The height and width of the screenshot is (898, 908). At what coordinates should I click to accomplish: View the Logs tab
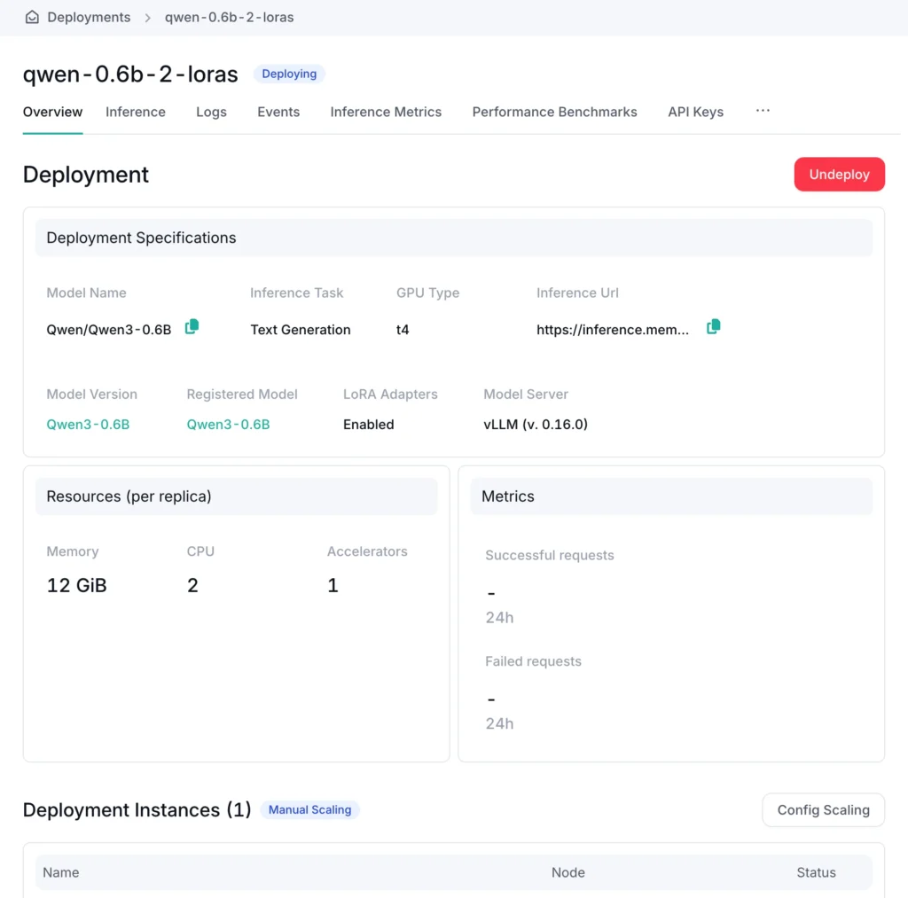(x=211, y=112)
